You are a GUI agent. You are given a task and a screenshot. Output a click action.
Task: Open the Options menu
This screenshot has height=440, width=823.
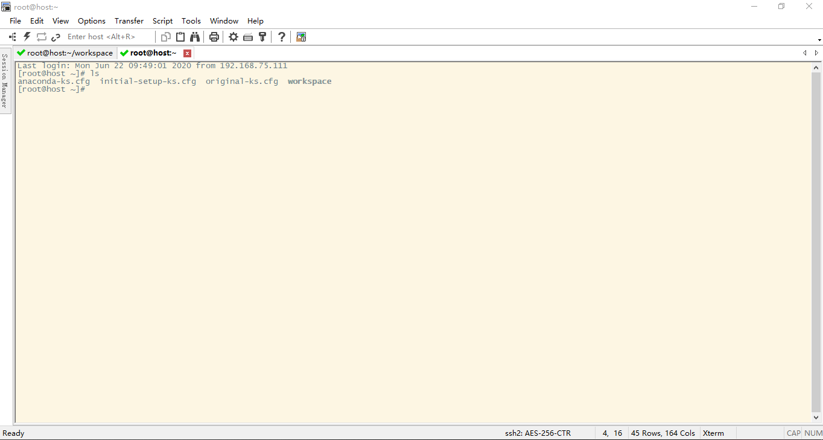pyautogui.click(x=92, y=21)
